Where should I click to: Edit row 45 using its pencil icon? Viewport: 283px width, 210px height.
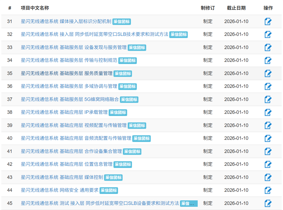point(268,203)
